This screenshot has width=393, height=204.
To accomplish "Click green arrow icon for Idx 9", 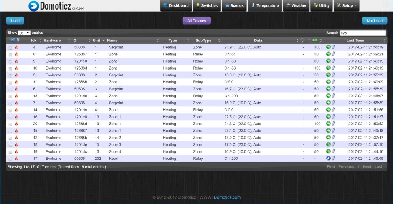I will pos(329,61).
